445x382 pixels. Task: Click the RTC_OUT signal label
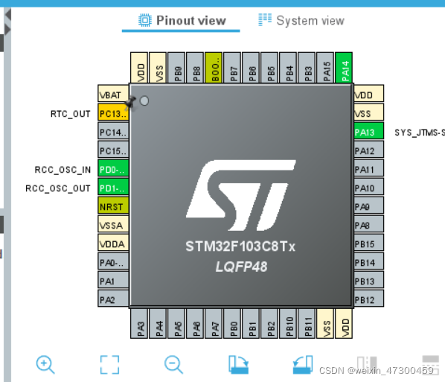click(71, 114)
